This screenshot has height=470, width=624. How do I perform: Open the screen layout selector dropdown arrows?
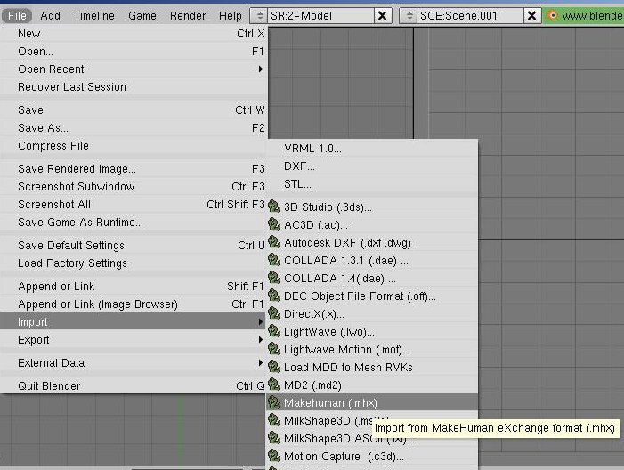(x=259, y=15)
